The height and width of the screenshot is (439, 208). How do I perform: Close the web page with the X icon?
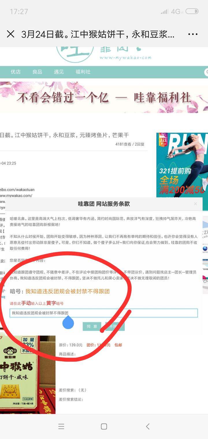click(10, 34)
